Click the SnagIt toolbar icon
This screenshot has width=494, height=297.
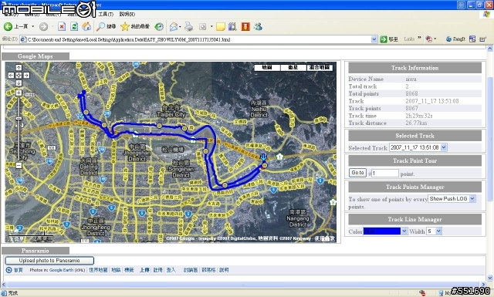click(455, 39)
